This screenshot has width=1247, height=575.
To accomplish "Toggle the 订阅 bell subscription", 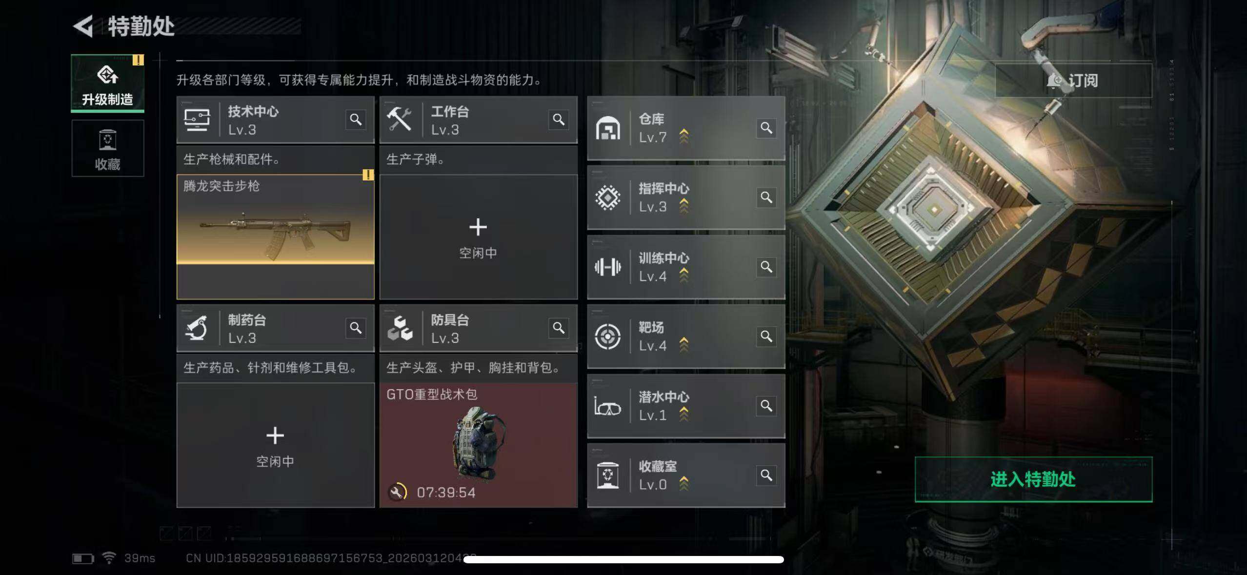I will (1073, 80).
